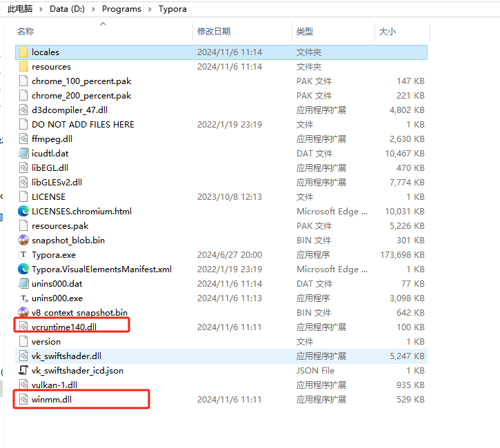Click the libEGL.dll file icon
Image resolution: width=500 pixels, height=448 pixels.
point(23,168)
